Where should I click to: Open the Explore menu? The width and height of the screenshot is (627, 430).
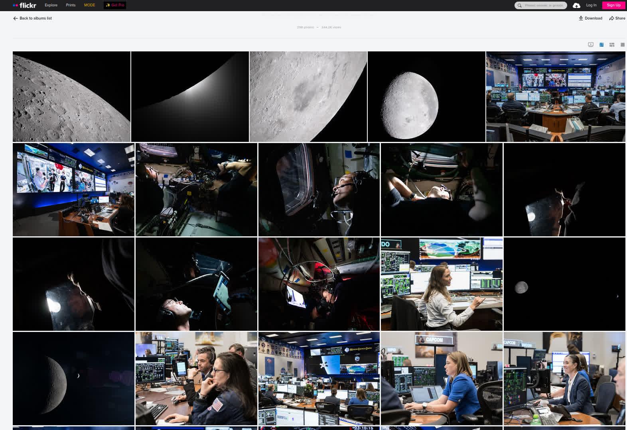coord(51,5)
